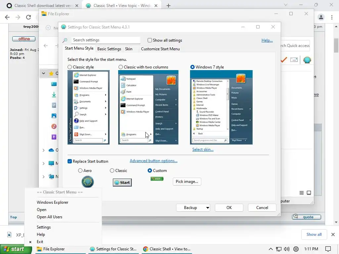Open the Backup dropdown arrow
Image resolution: width=339 pixels, height=254 pixels.
[x=208, y=208]
